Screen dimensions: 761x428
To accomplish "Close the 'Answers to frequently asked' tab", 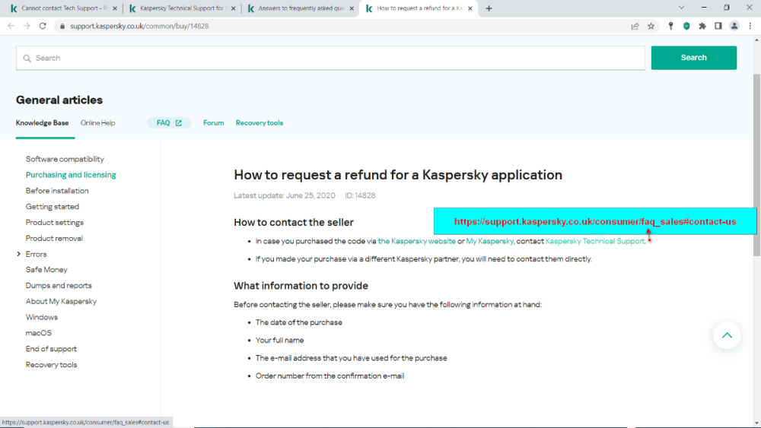I will click(x=352, y=8).
